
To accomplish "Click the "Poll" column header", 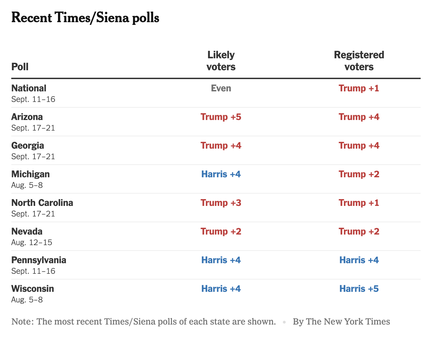I will tap(20, 66).
